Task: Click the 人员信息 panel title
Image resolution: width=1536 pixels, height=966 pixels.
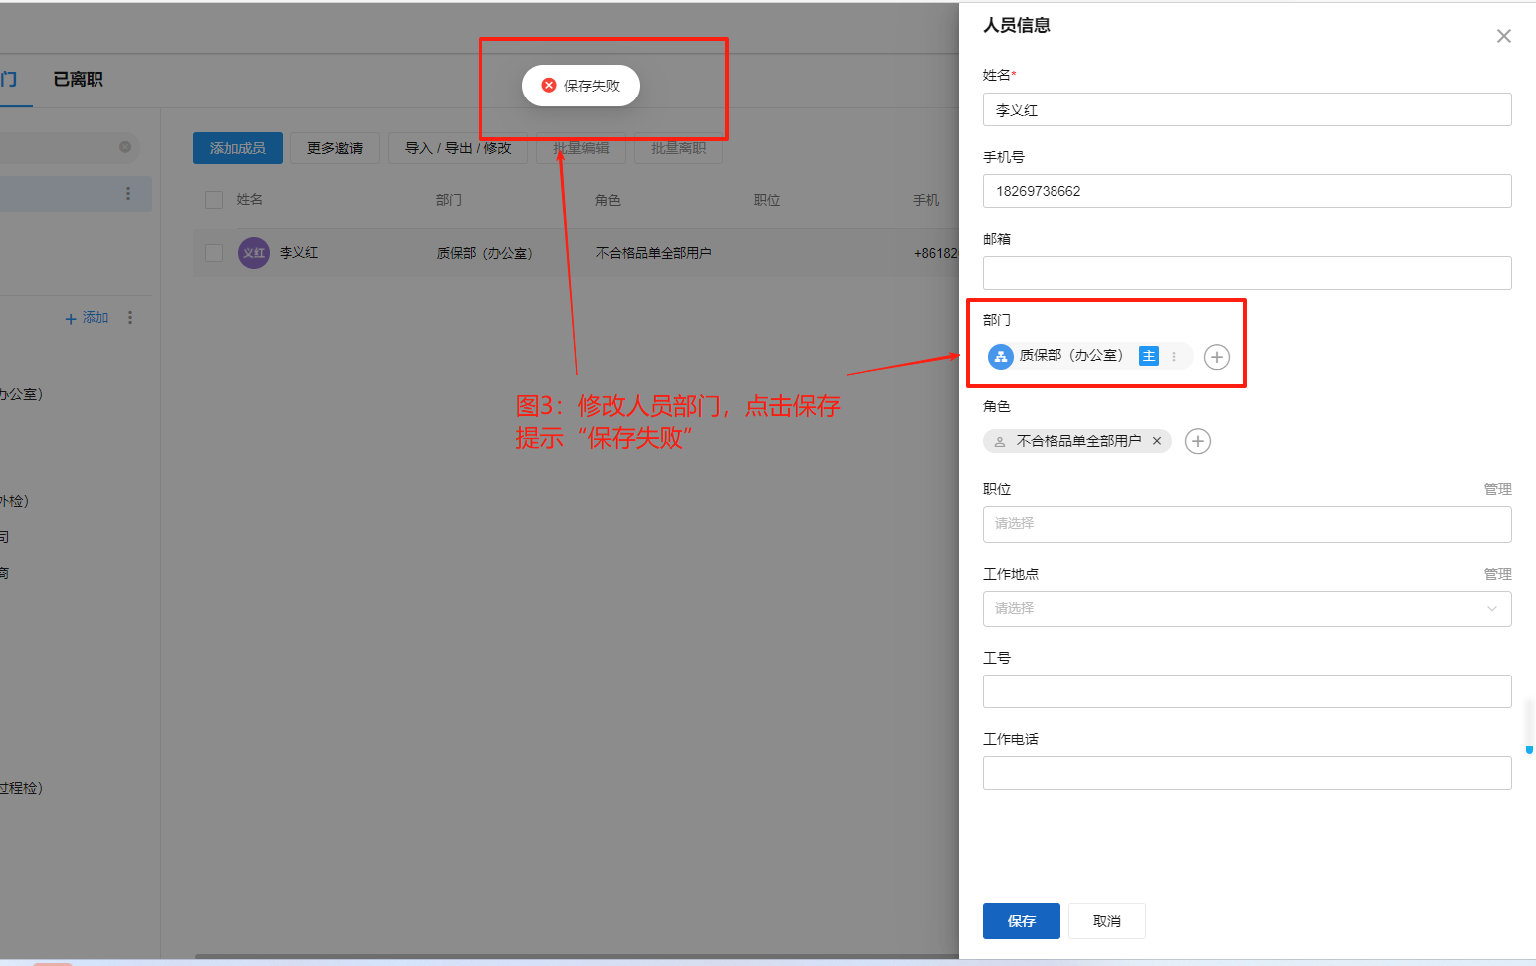Action: [1017, 25]
